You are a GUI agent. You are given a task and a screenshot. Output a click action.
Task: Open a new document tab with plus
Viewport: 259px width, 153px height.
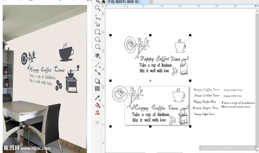coord(151,2)
